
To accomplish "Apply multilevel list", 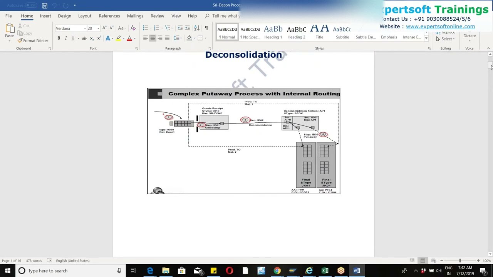I will (168, 28).
